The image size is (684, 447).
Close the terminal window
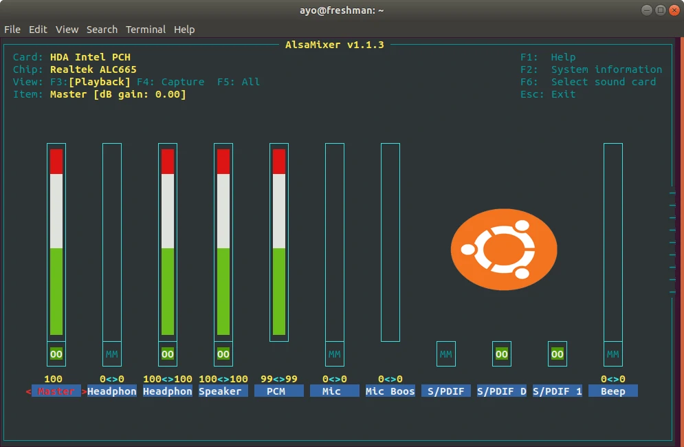pos(674,10)
